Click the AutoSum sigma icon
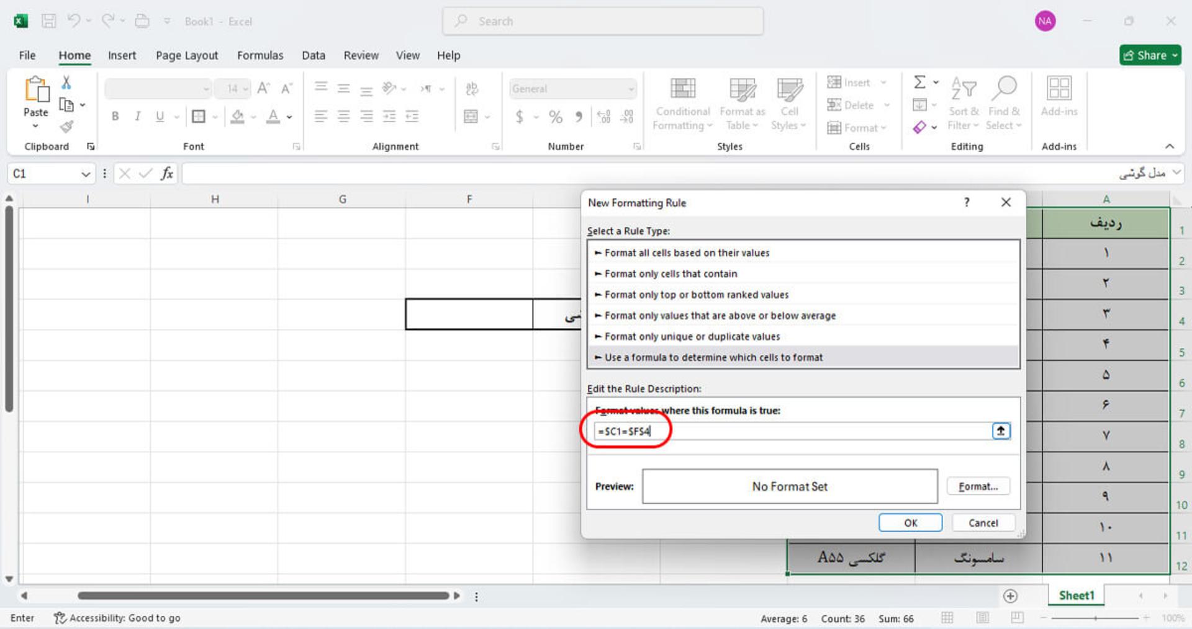Screen dimensions: 1192x629 [x=920, y=82]
